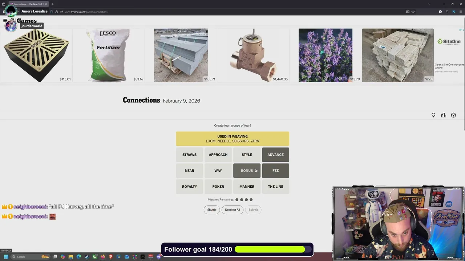This screenshot has height=261, width=465.
Task: Close the Connections browser tab
Action: click(46, 4)
